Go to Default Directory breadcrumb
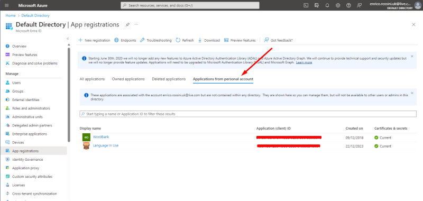This screenshot has height=201, width=423. pos(35,16)
